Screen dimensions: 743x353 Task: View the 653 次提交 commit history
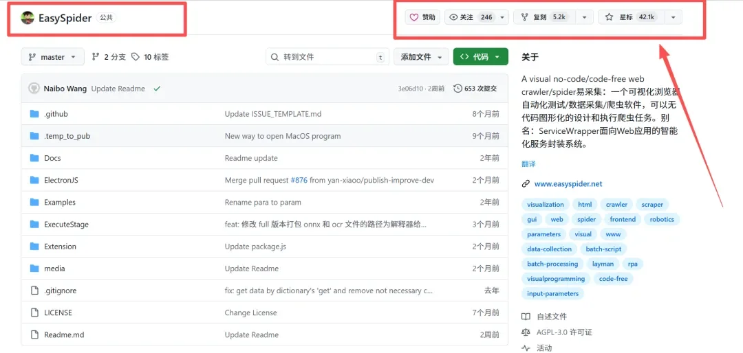pyautogui.click(x=475, y=89)
